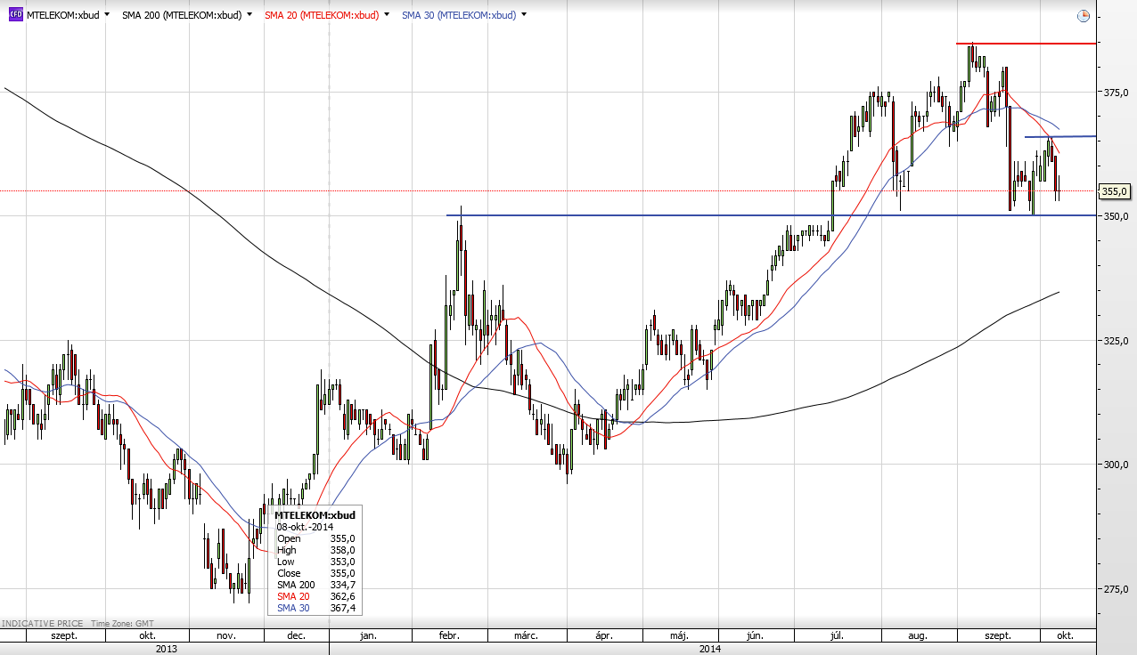
Task: Click the 350,0 price axis label
Action: coord(1117,216)
